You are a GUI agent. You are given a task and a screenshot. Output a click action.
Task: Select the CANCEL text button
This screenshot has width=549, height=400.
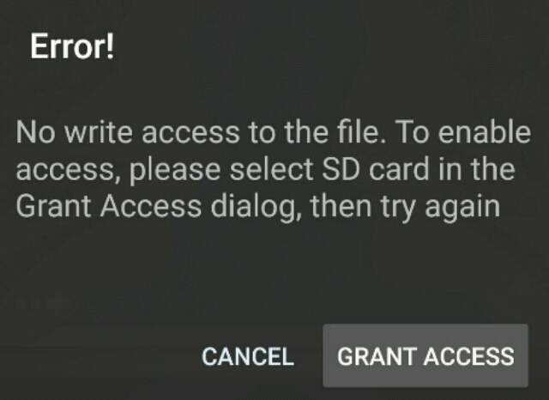[248, 356]
